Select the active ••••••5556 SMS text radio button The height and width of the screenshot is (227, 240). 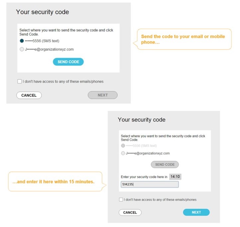click(22, 41)
